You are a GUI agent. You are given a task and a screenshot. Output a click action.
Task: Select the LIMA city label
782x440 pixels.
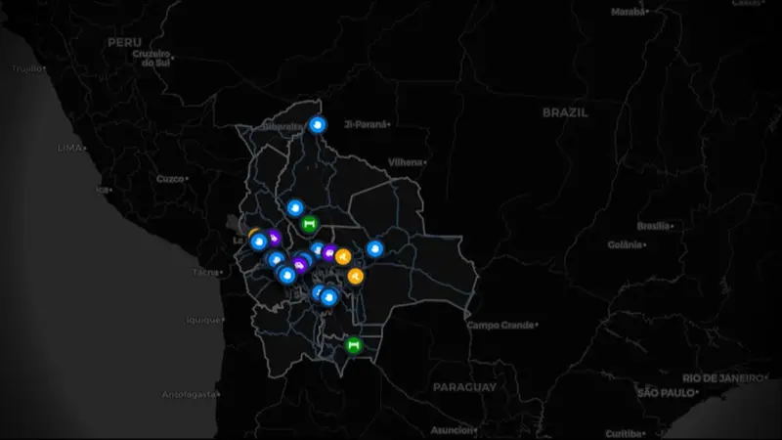71,147
